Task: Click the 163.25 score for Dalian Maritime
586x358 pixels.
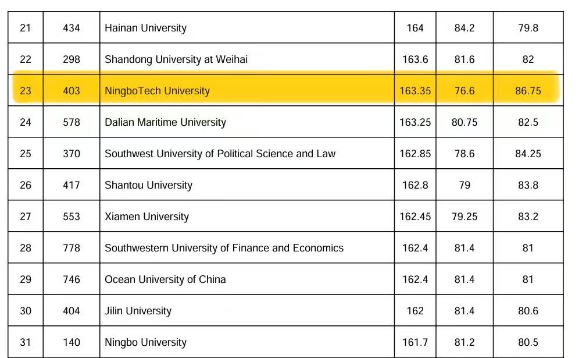Action: [415, 122]
